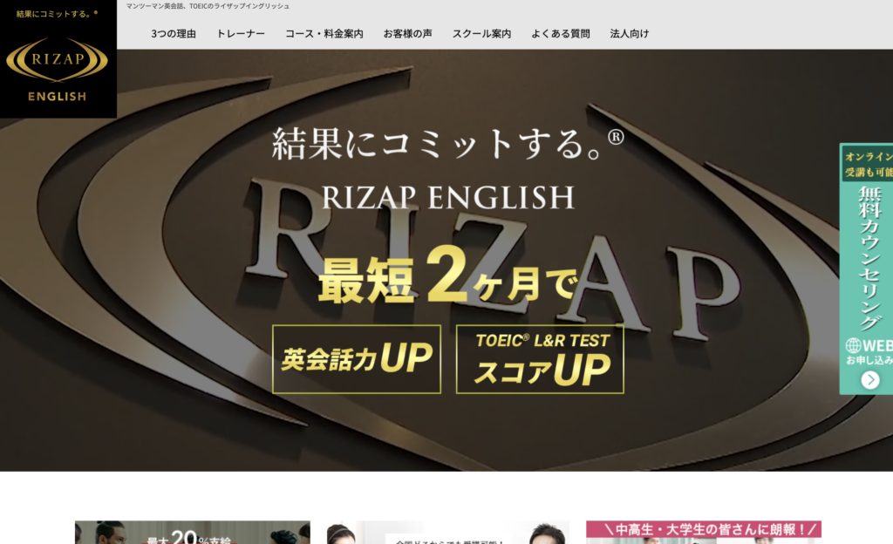Viewport: 893px width, 544px height.
Task: Click the 法人向け navigation link
Action: pos(629,34)
